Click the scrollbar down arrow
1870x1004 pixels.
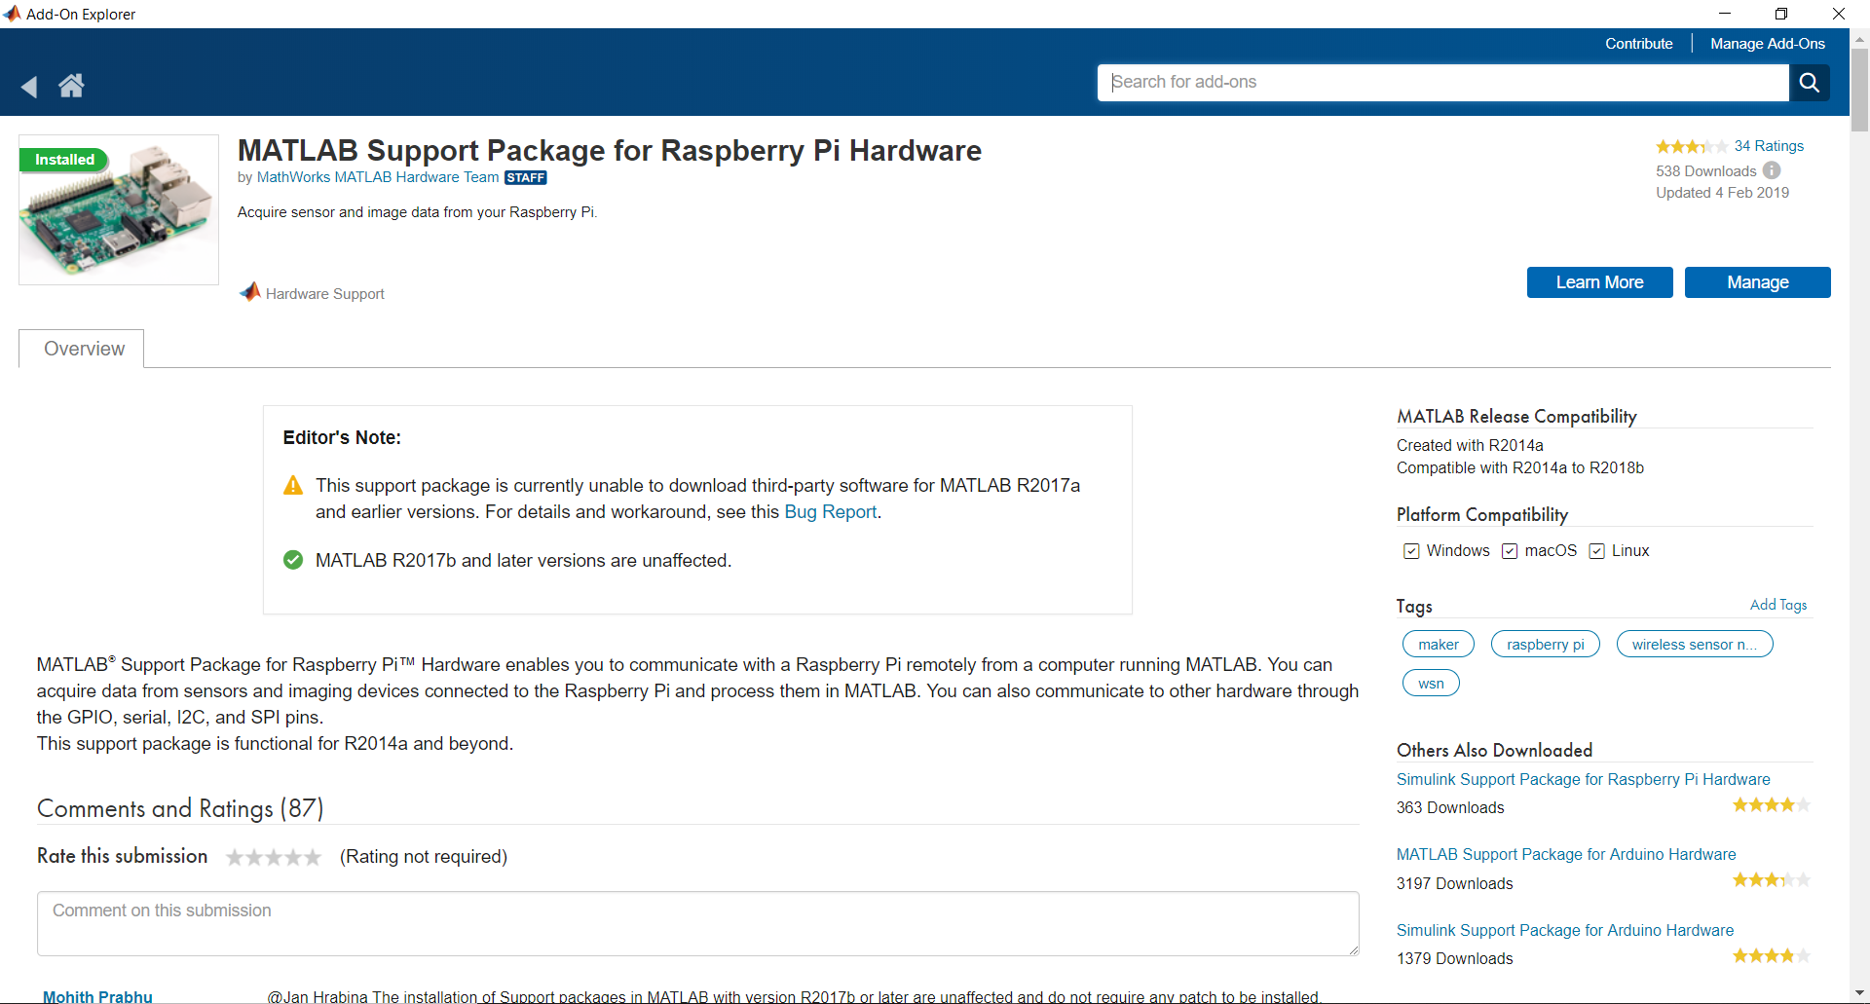point(1859,994)
